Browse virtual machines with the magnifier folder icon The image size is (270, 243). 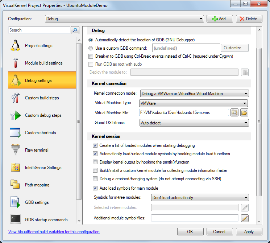234,112
